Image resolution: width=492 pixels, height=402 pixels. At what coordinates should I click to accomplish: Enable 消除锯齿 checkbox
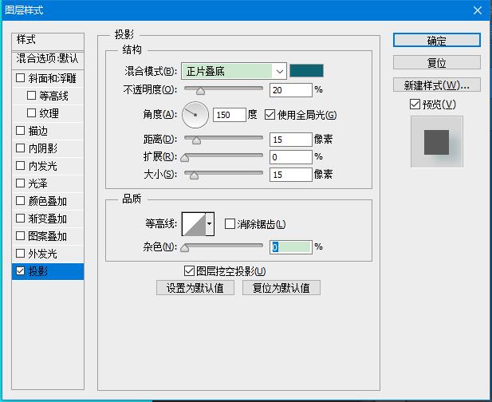click(x=230, y=224)
